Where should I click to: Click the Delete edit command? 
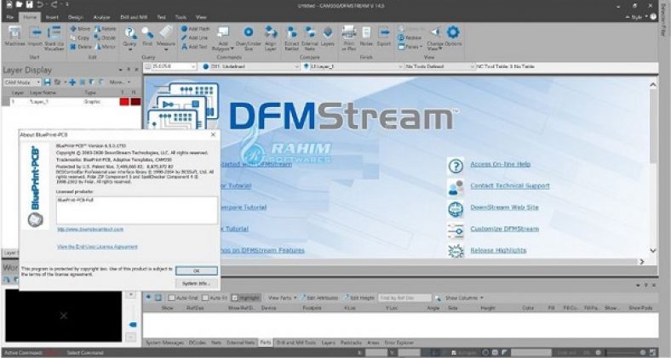tap(80, 47)
